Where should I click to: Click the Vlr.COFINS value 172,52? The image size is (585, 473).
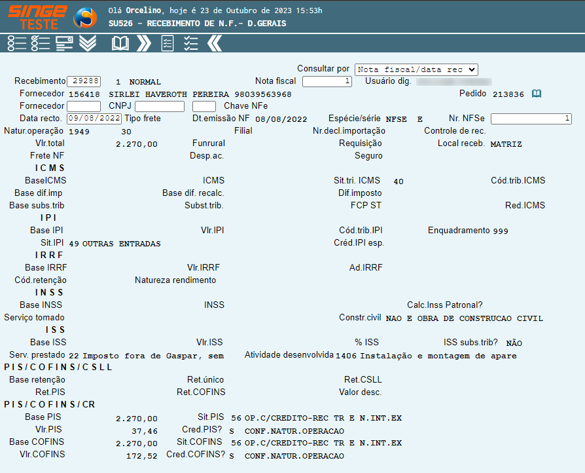click(x=142, y=456)
